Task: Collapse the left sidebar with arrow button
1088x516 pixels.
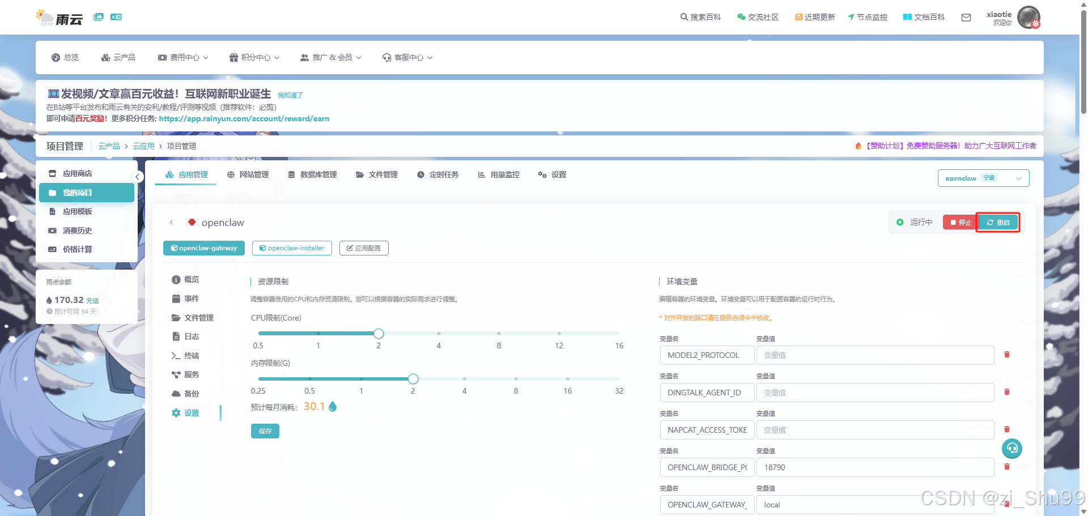Action: coord(137,177)
